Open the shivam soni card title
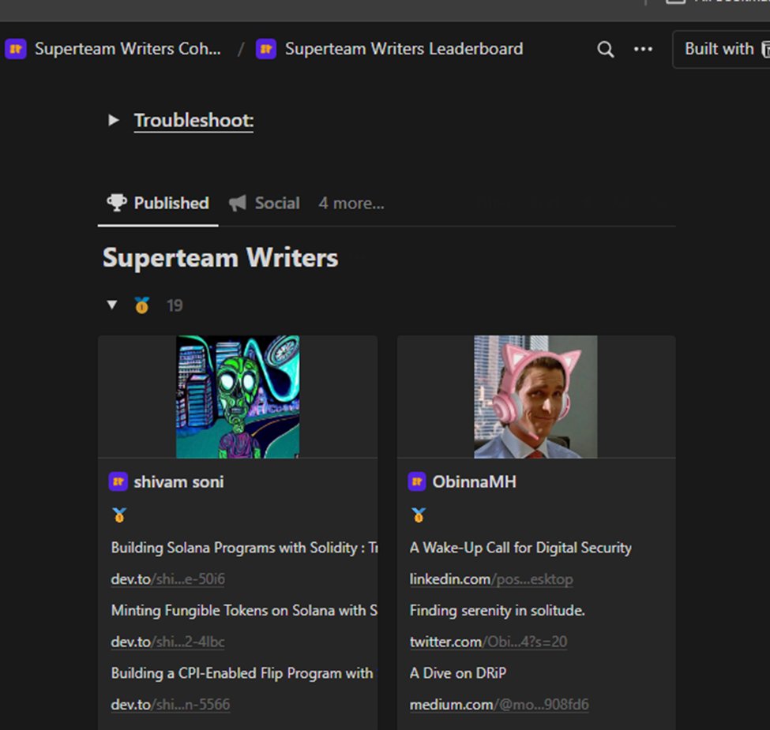Viewport: 770px width, 730px height. (178, 481)
